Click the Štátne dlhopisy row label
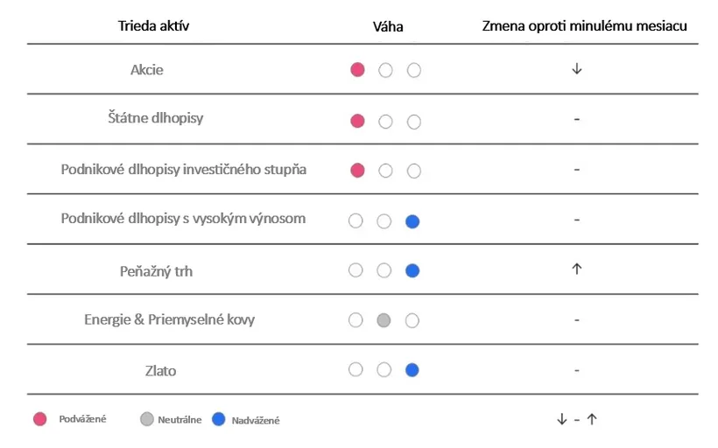 (x=156, y=118)
